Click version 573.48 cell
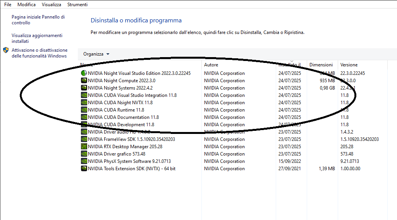The height and width of the screenshot is (220, 397). coord(347,154)
